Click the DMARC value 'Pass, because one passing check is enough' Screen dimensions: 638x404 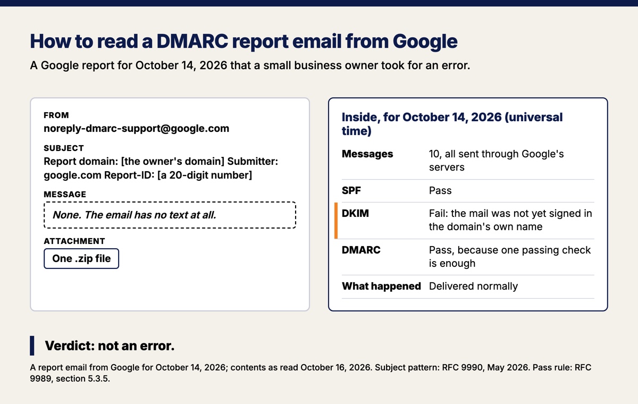click(x=510, y=256)
